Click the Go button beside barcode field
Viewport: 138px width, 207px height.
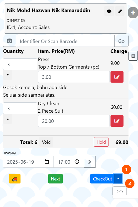tap(121, 41)
